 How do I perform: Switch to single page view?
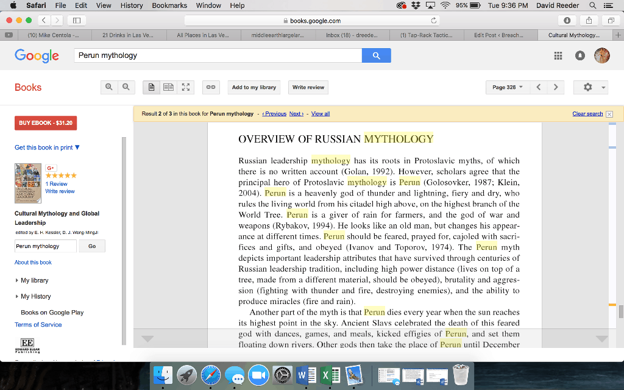pyautogui.click(x=152, y=87)
